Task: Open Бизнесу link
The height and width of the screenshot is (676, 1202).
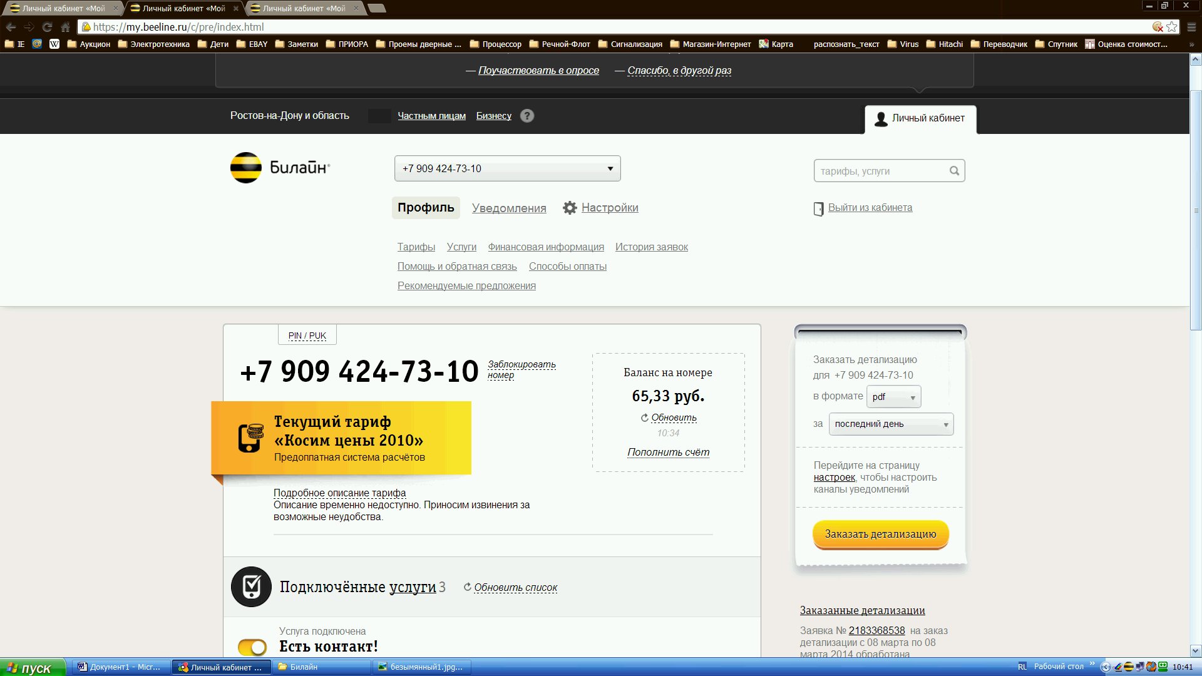Action: point(494,116)
